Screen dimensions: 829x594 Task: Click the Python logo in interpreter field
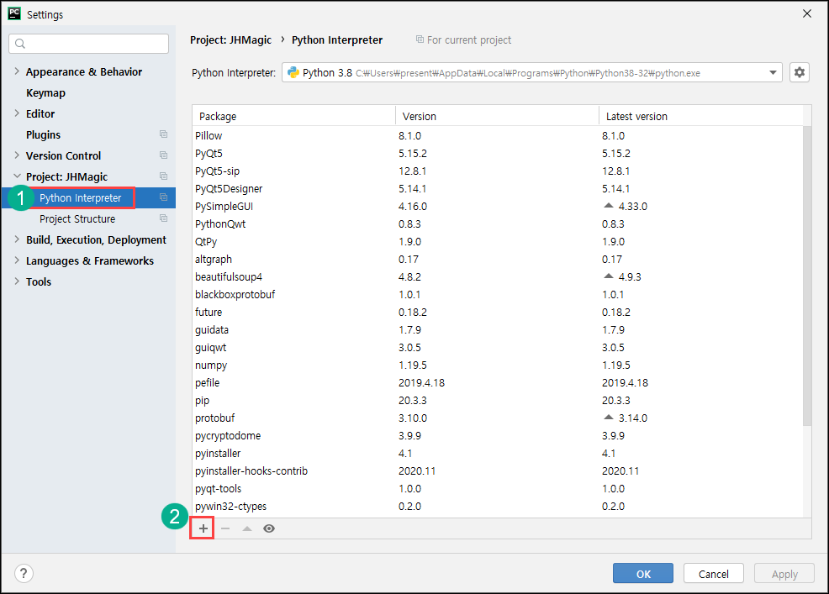293,72
